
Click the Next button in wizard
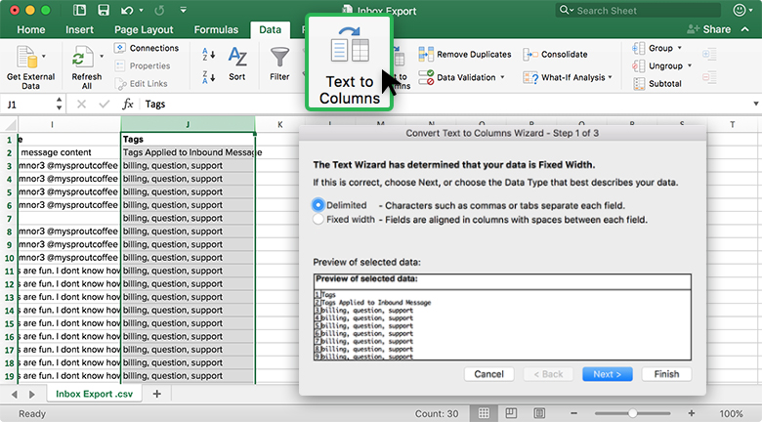[608, 374]
